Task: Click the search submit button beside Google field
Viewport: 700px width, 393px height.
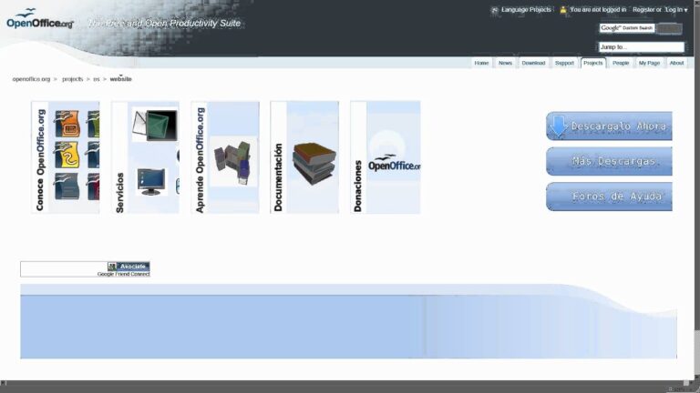Action: point(669,28)
